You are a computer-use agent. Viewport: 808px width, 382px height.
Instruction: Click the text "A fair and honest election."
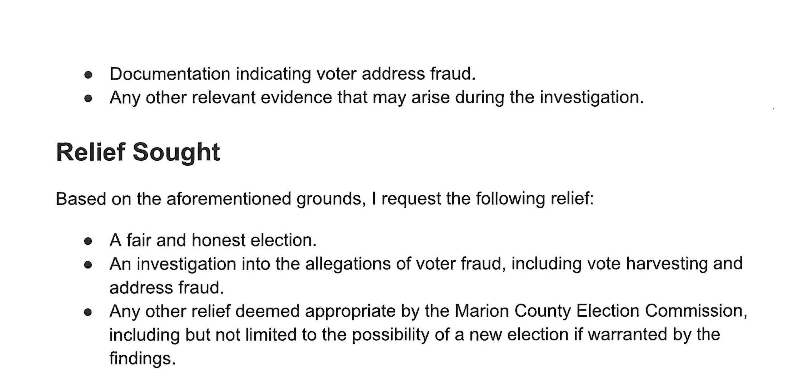click(213, 240)
